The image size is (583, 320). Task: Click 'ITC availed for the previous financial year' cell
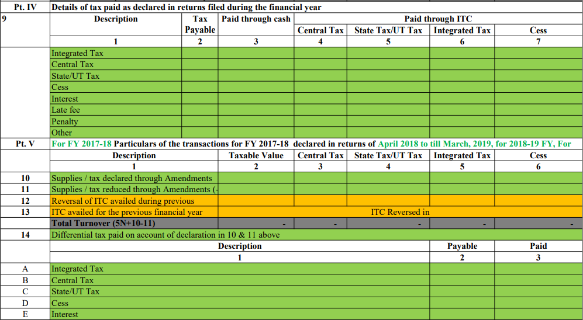click(x=134, y=212)
